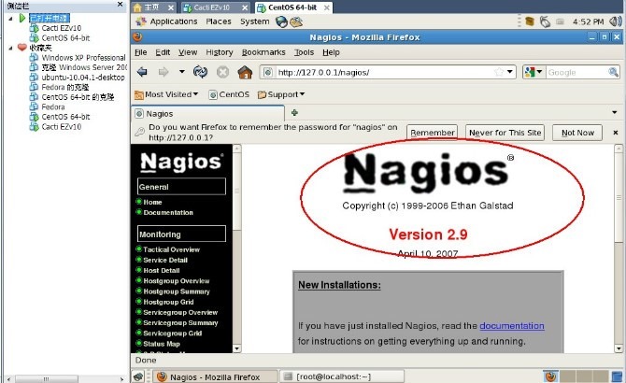Collapse the powered-on VMs tree group

click(10, 19)
